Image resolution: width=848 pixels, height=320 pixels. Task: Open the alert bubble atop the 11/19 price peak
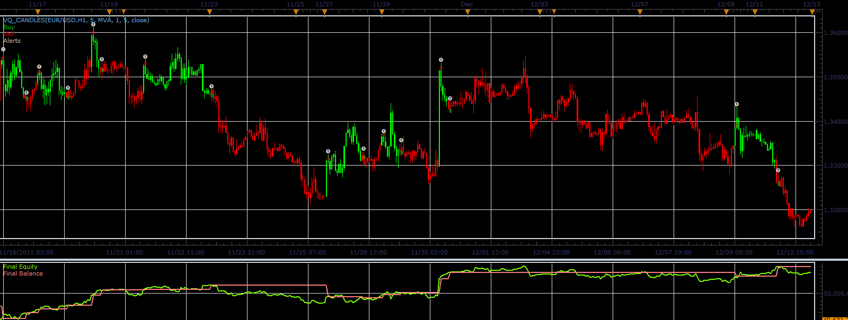coord(93,24)
